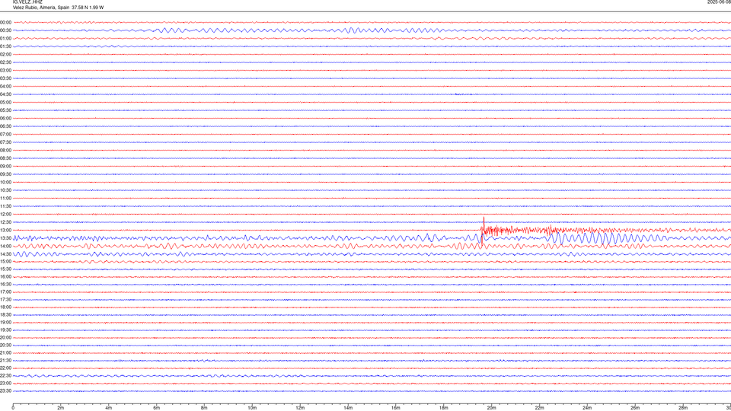Select the 10:00 row label

(x=5, y=183)
